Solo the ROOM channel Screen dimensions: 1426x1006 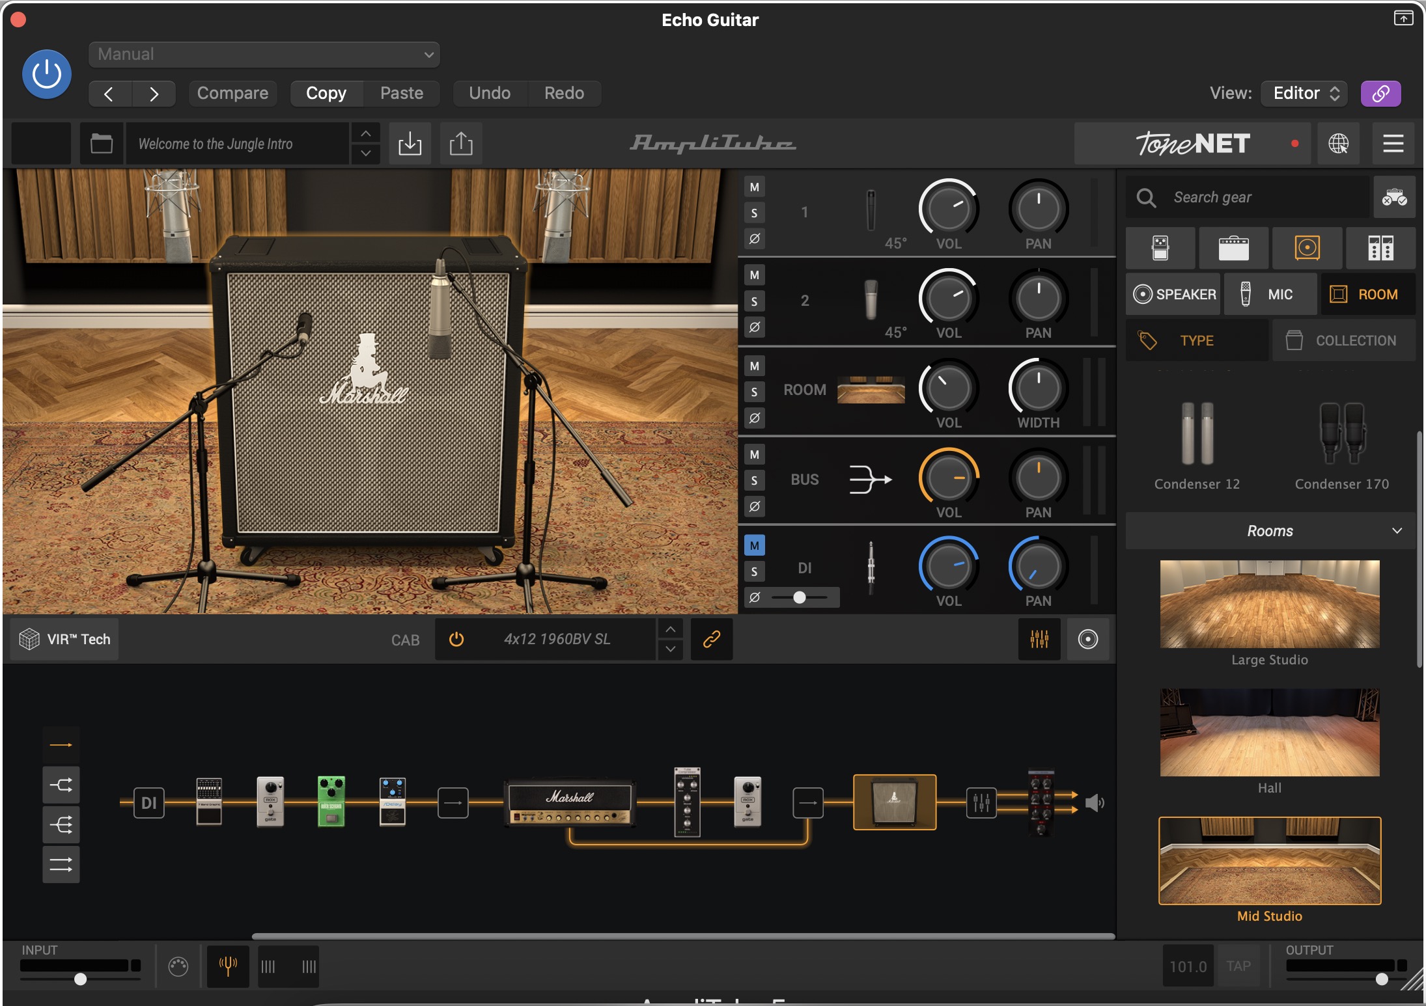[x=754, y=392]
